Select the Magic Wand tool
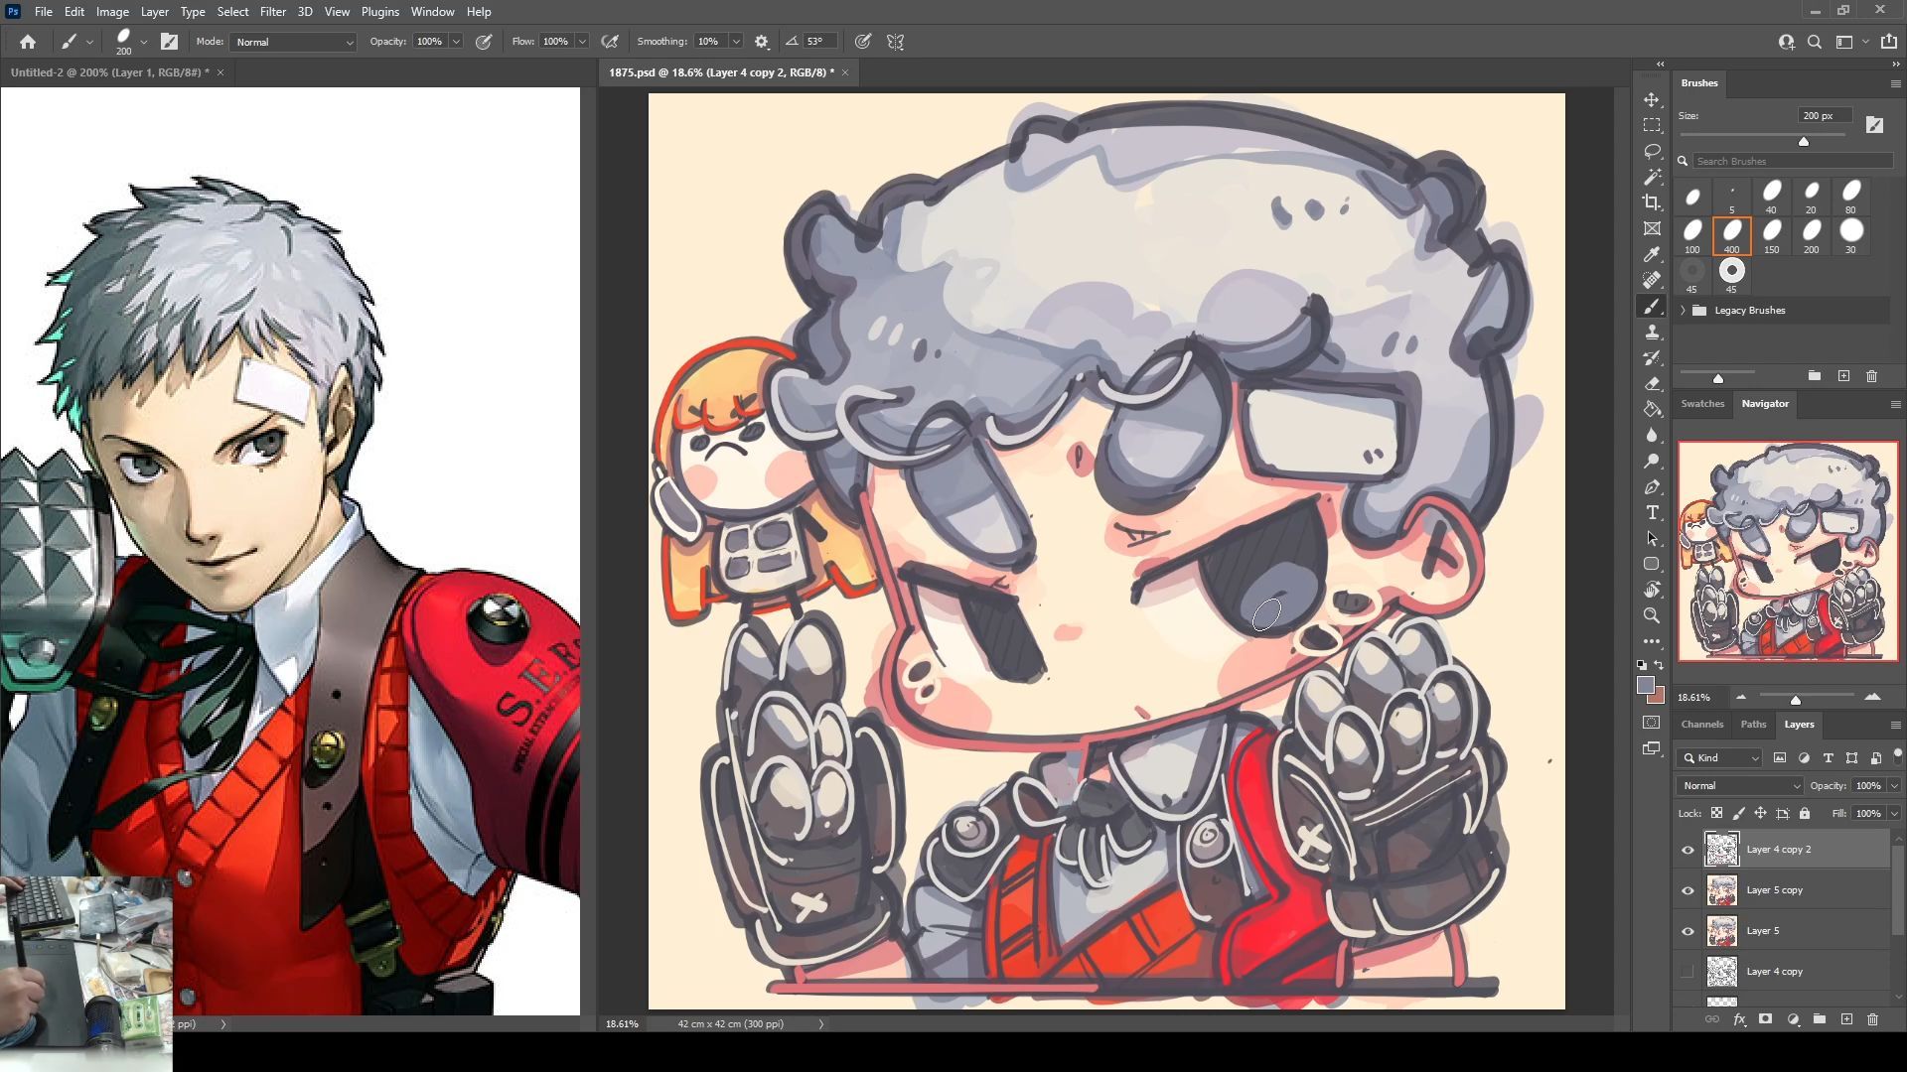 point(1652,177)
